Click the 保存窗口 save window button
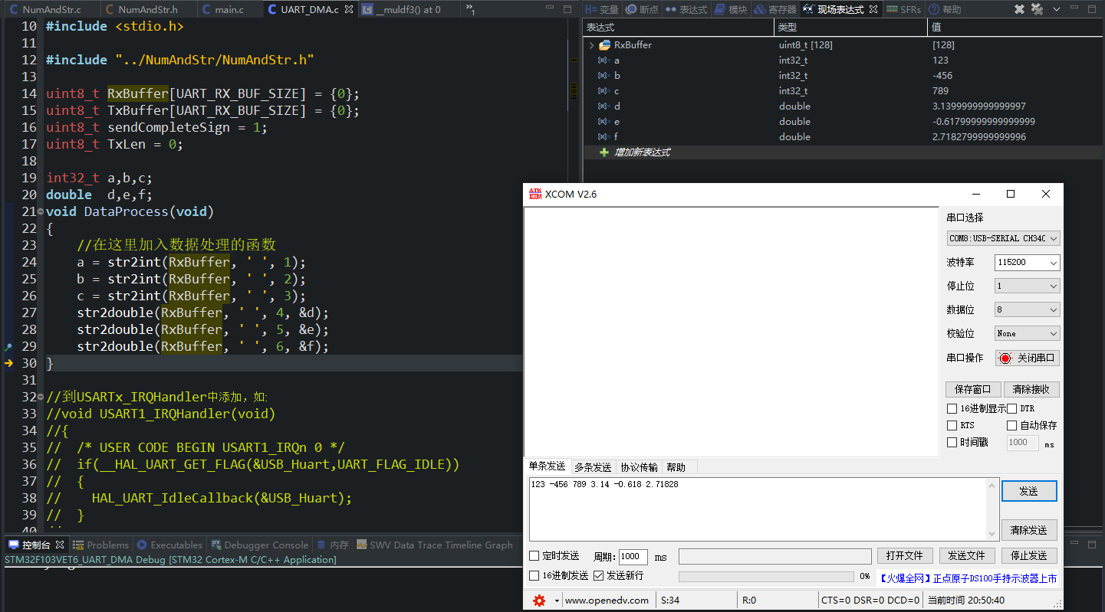 pos(973,390)
